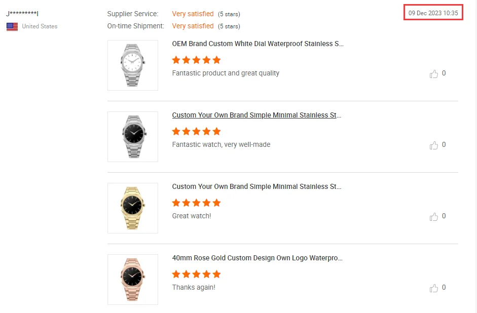
Task: Open '40mm Rose Gold Custom Design' product link
Action: [257, 258]
